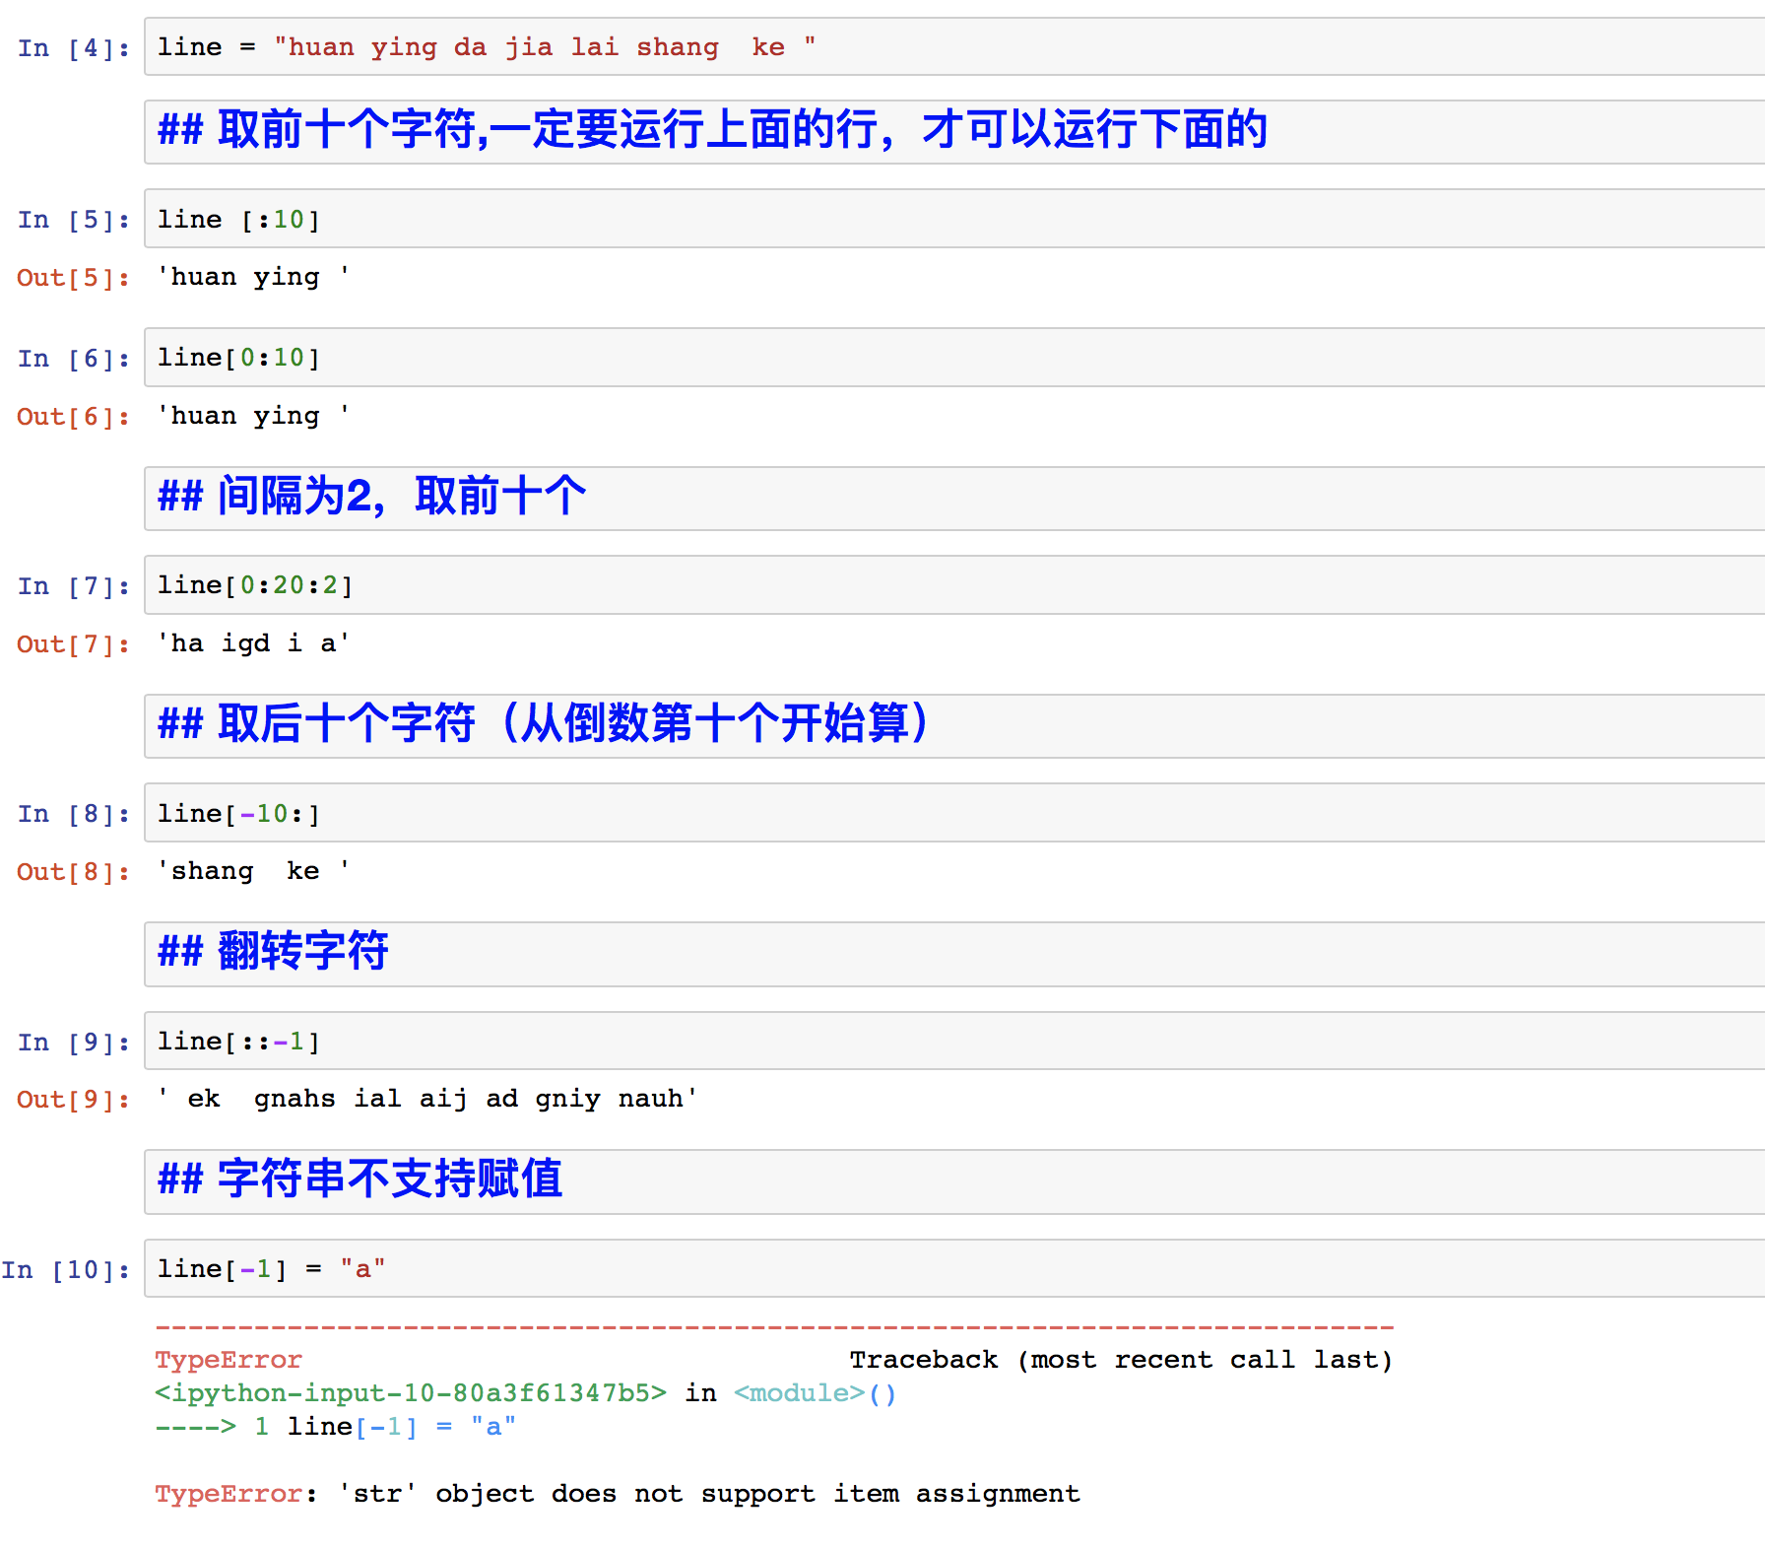Select the "Out[8]:" prompt label

74,872
